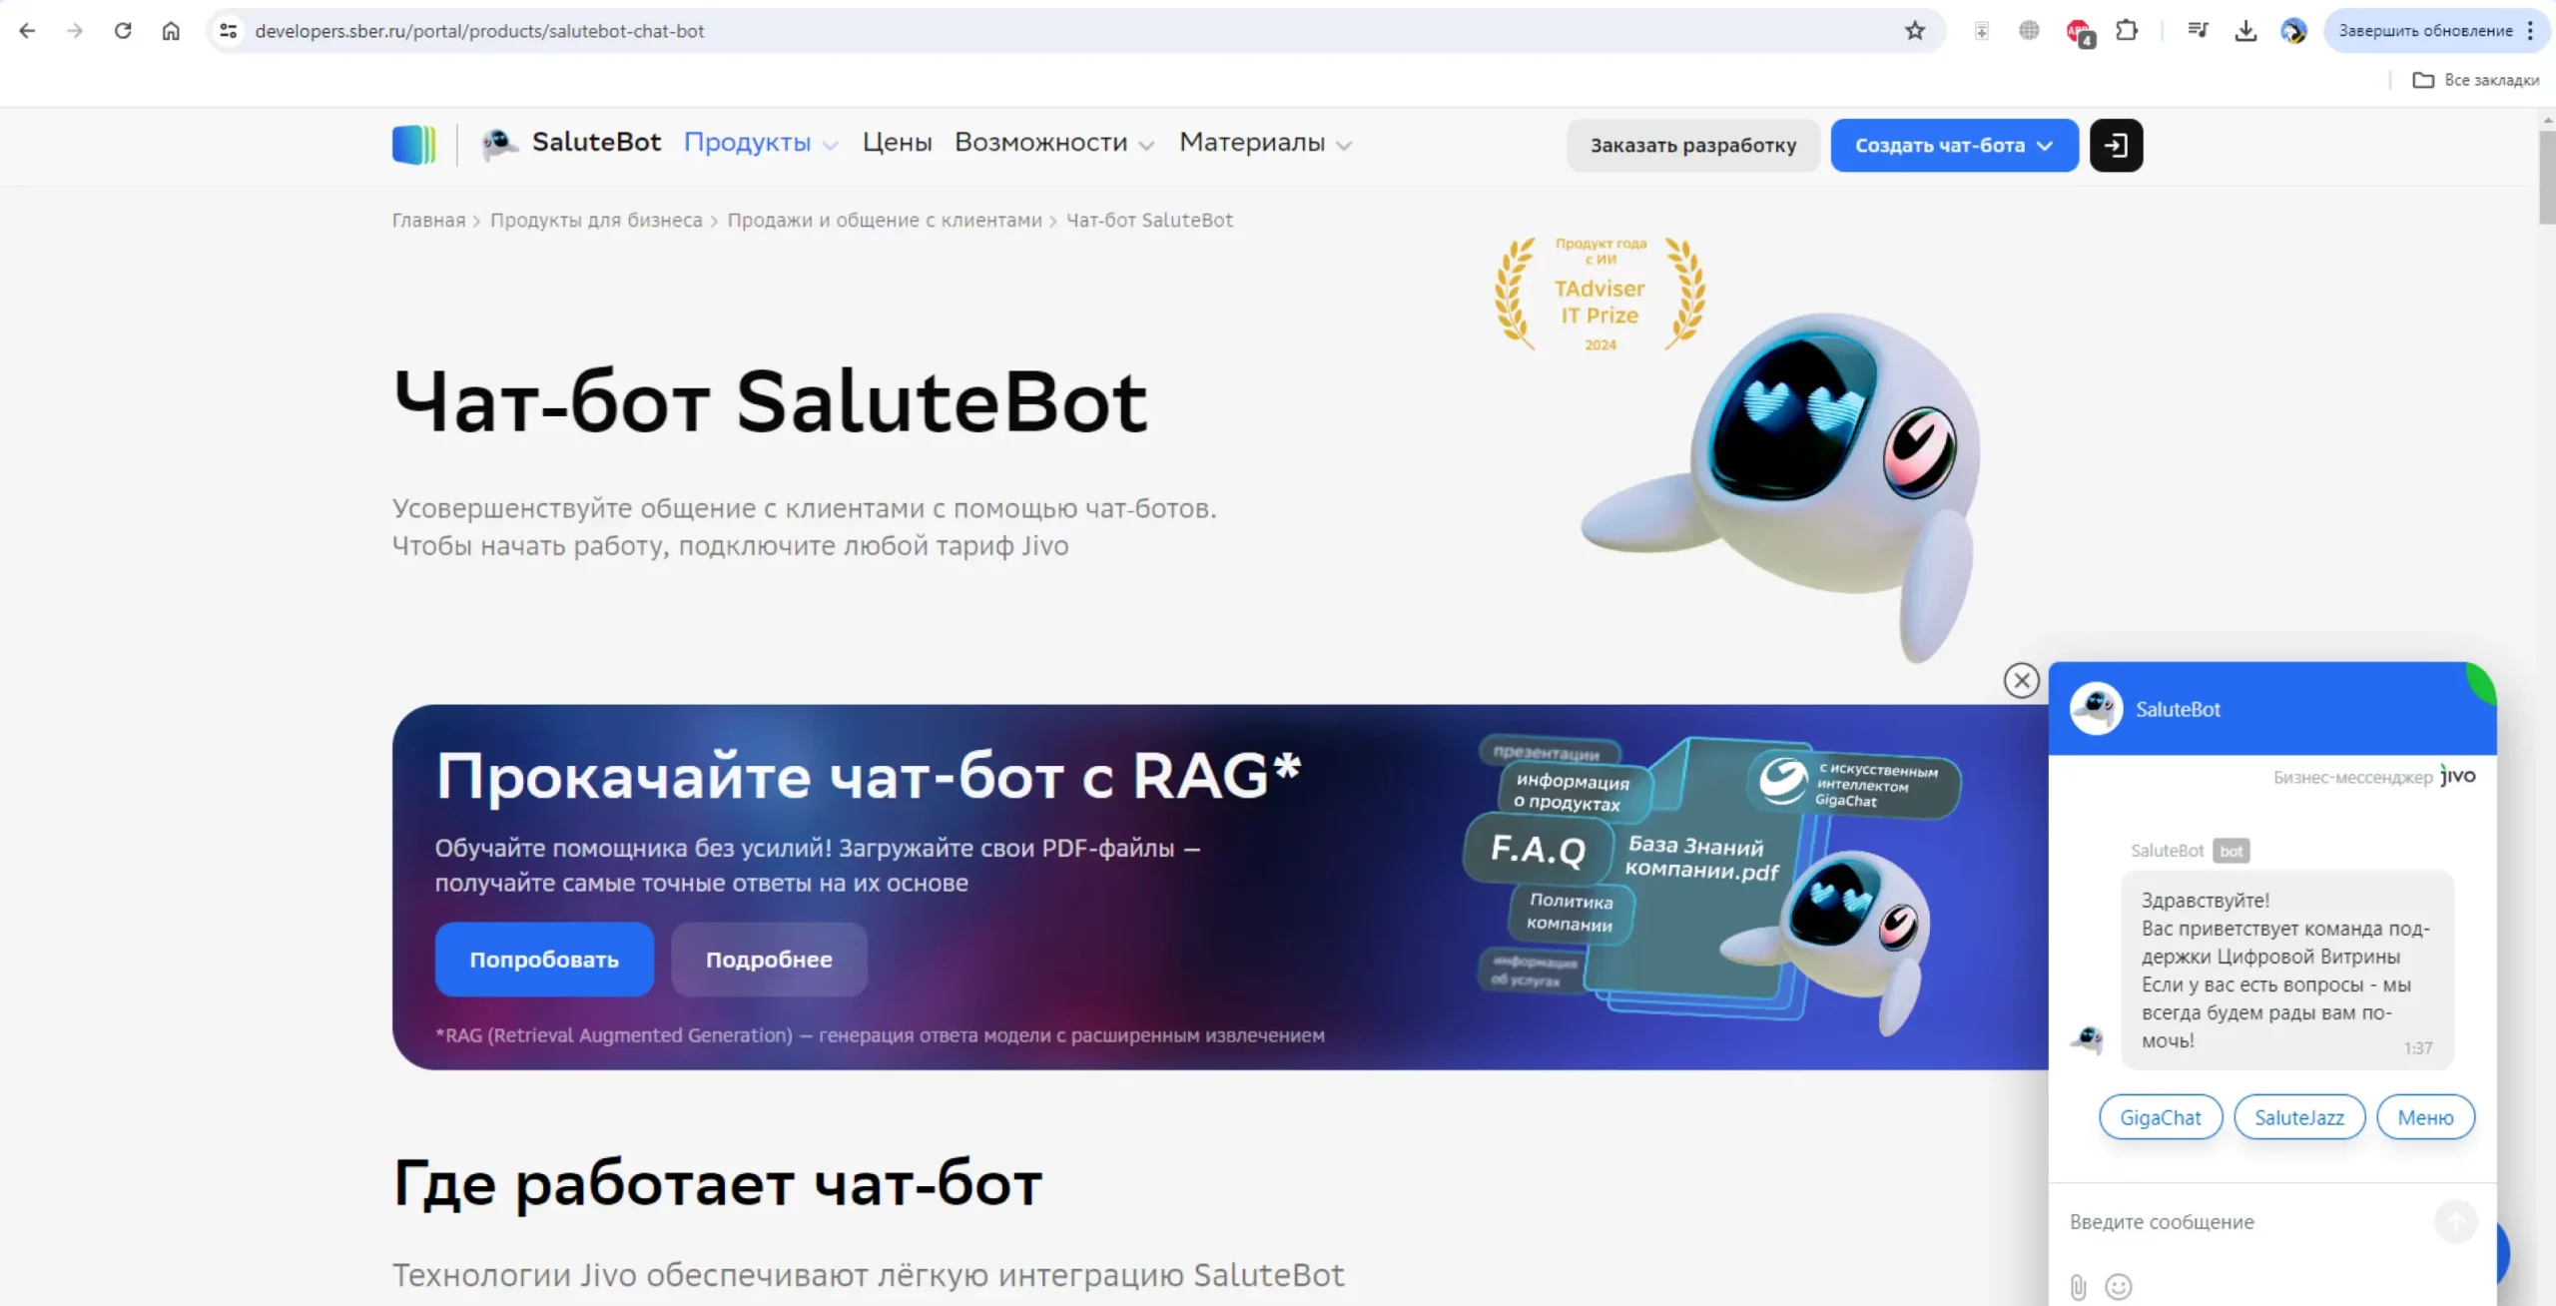Expand the Продукты dropdown menu
2556x1306 pixels.
[x=760, y=143]
